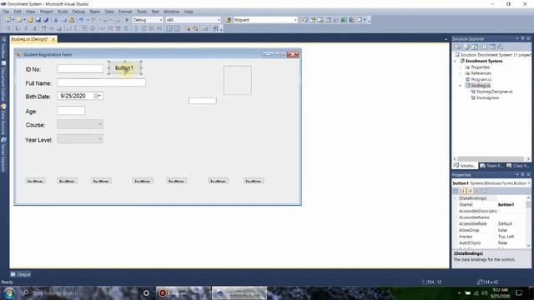Screen dimensions: 534x300
Task: Click the Start Debugging play icon
Action: 127,20
